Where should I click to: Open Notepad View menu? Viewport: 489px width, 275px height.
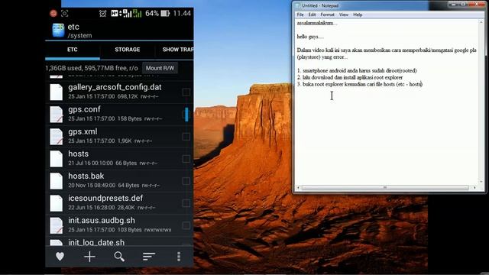(344, 15)
